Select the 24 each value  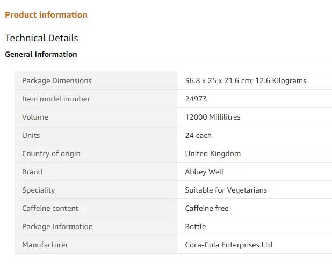click(x=198, y=135)
